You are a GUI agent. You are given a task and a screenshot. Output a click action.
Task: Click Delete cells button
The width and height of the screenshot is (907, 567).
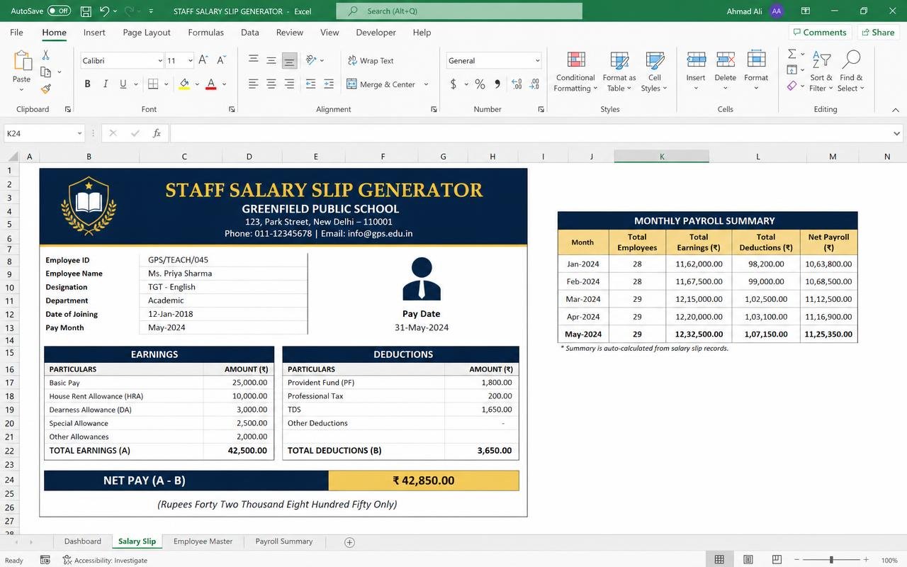coord(725,70)
